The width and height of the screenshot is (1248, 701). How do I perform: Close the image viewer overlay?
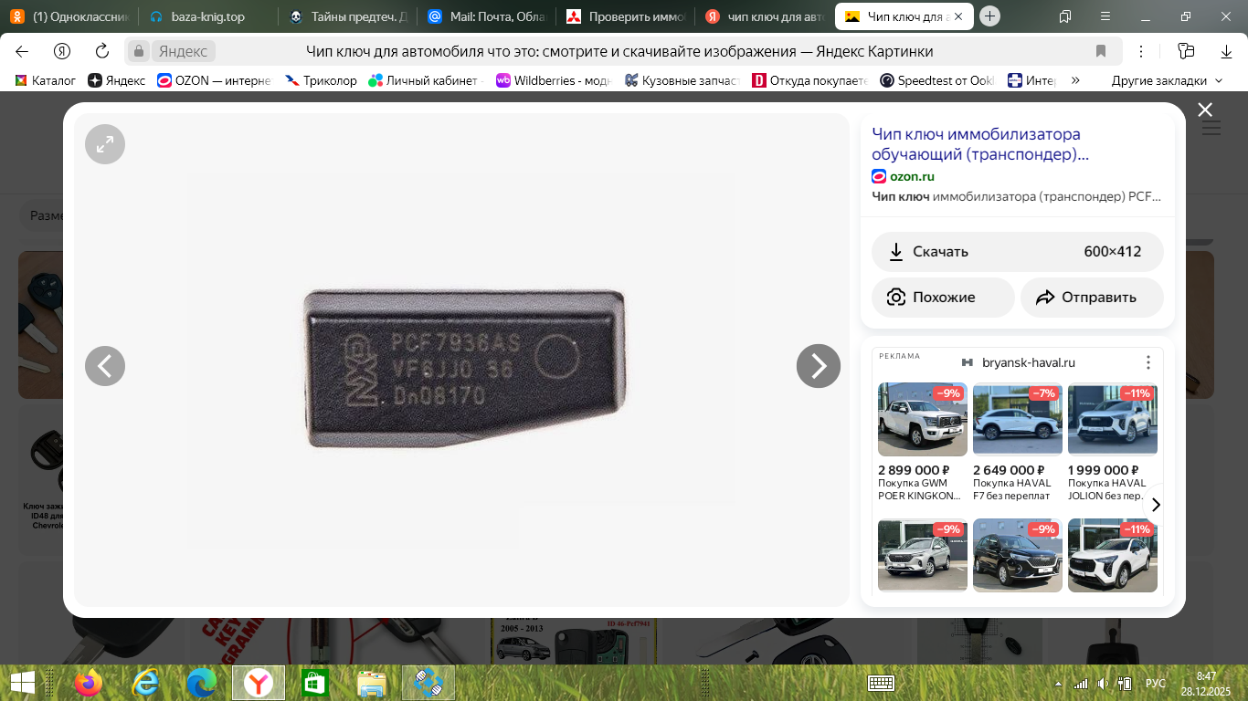[x=1205, y=110]
